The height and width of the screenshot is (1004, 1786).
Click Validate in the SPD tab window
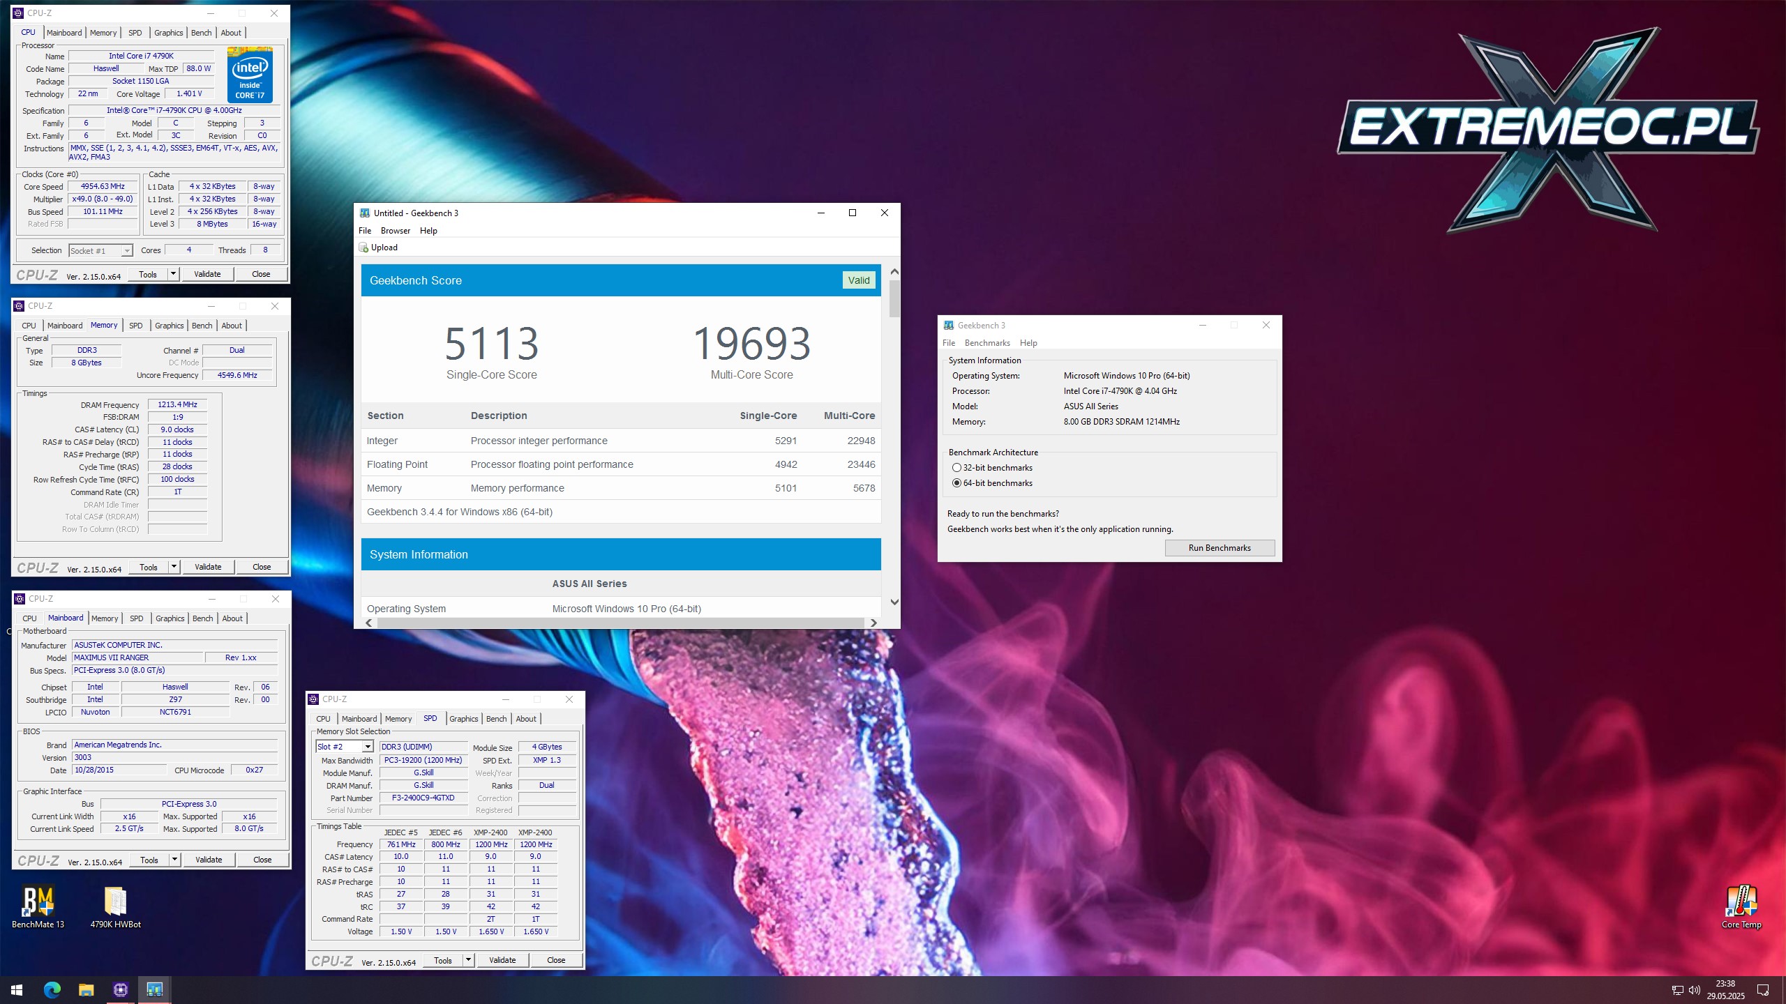(502, 960)
